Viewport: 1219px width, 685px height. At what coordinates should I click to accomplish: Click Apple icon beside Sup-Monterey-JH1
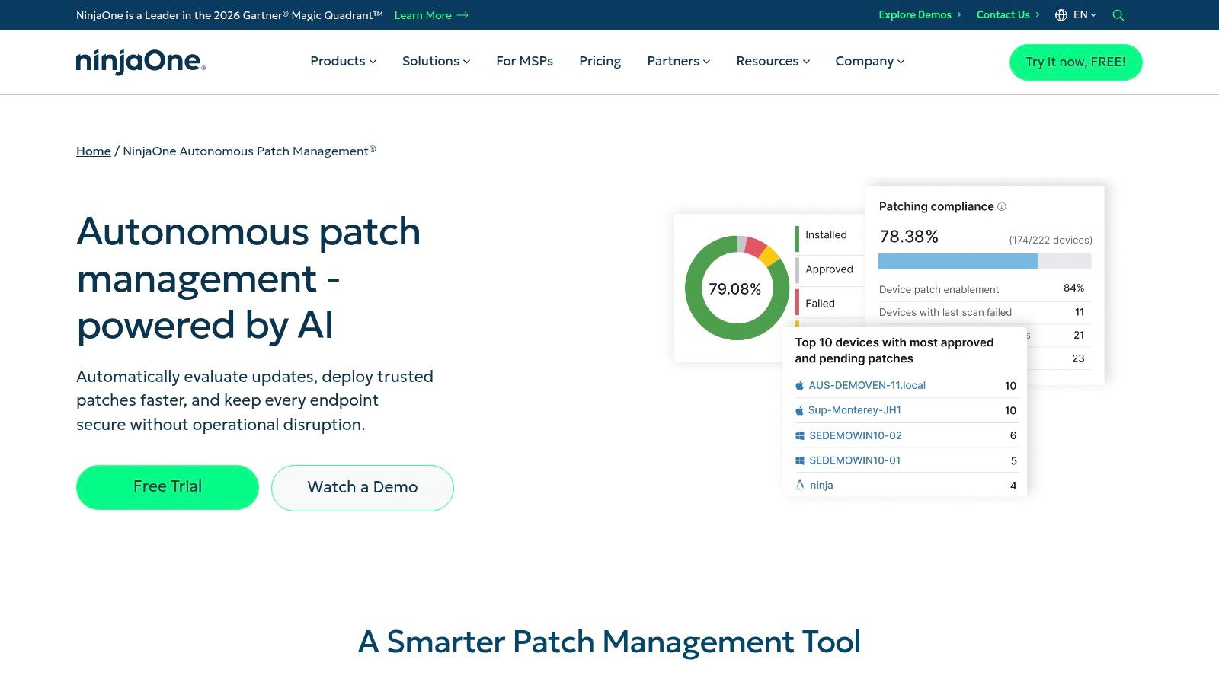[799, 410]
